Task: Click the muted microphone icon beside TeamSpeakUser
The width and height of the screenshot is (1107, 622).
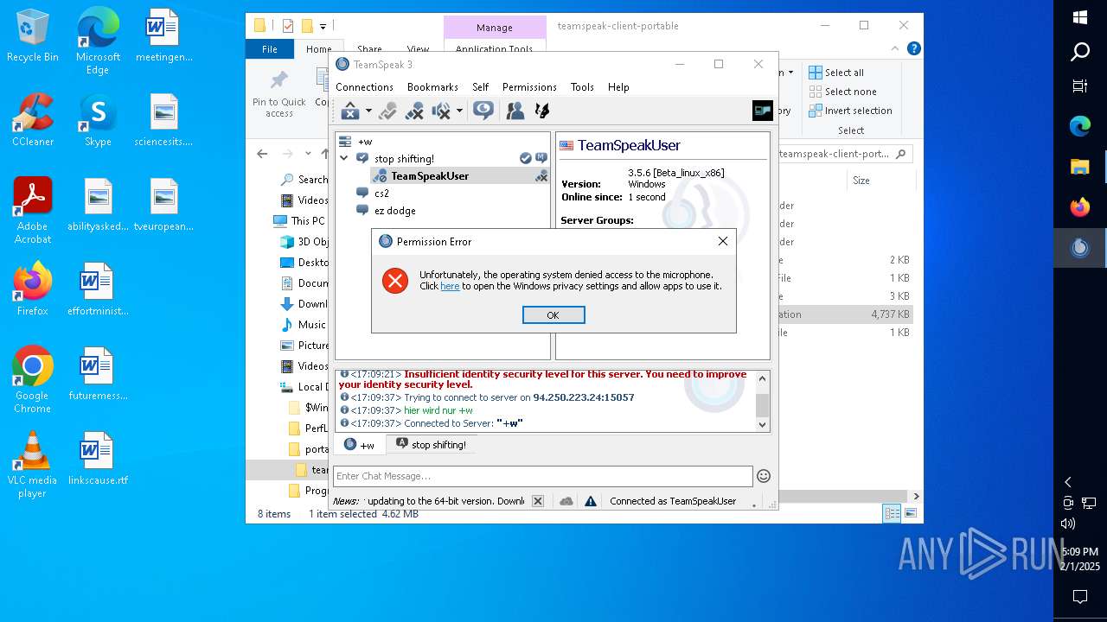Action: pos(541,176)
